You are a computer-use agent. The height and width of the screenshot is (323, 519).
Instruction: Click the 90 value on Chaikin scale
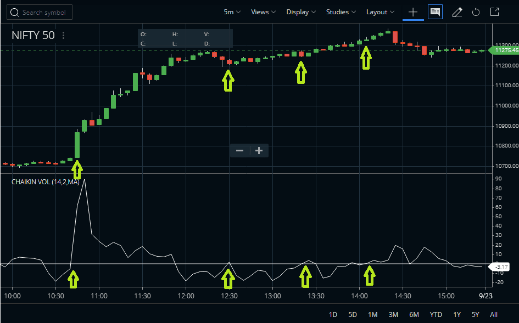tap(498, 179)
